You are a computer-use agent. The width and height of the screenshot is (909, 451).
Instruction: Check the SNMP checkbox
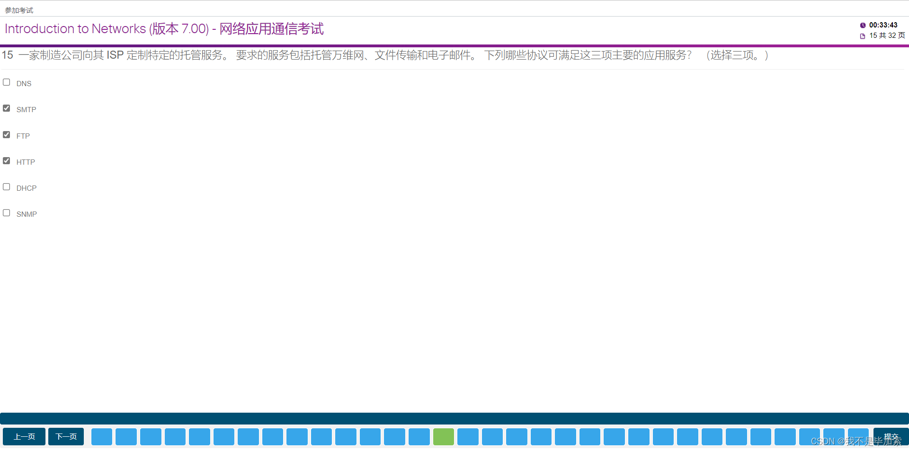click(x=7, y=213)
